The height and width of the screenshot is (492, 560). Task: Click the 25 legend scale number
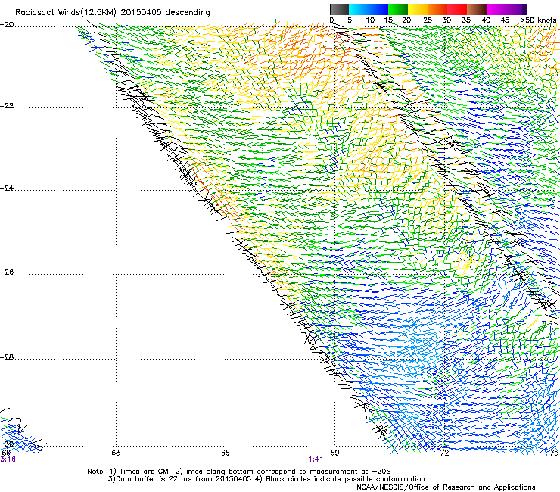point(428,20)
